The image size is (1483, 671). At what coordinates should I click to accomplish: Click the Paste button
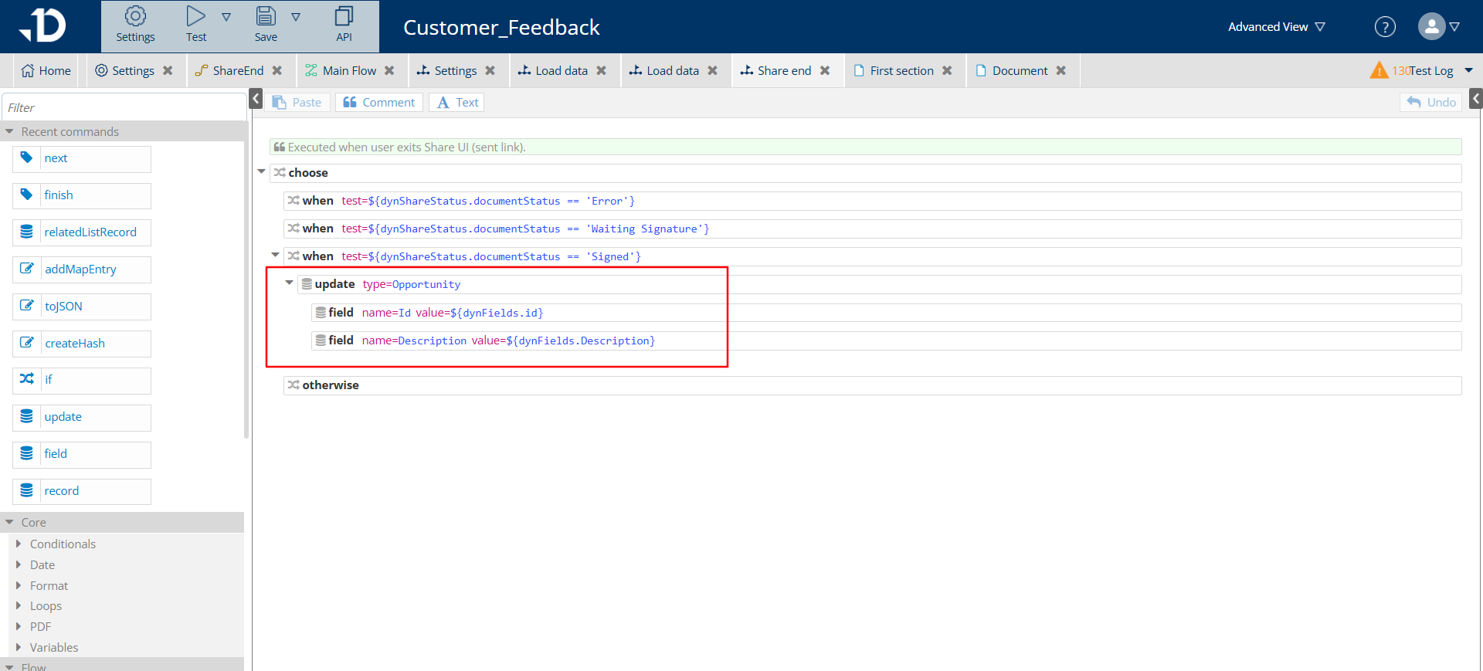pos(297,102)
